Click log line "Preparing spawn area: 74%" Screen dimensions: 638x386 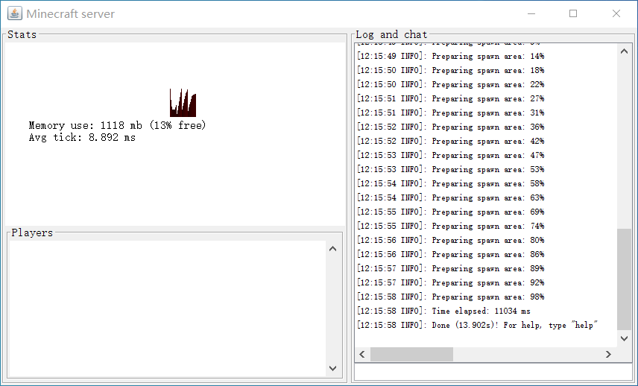pos(450,226)
